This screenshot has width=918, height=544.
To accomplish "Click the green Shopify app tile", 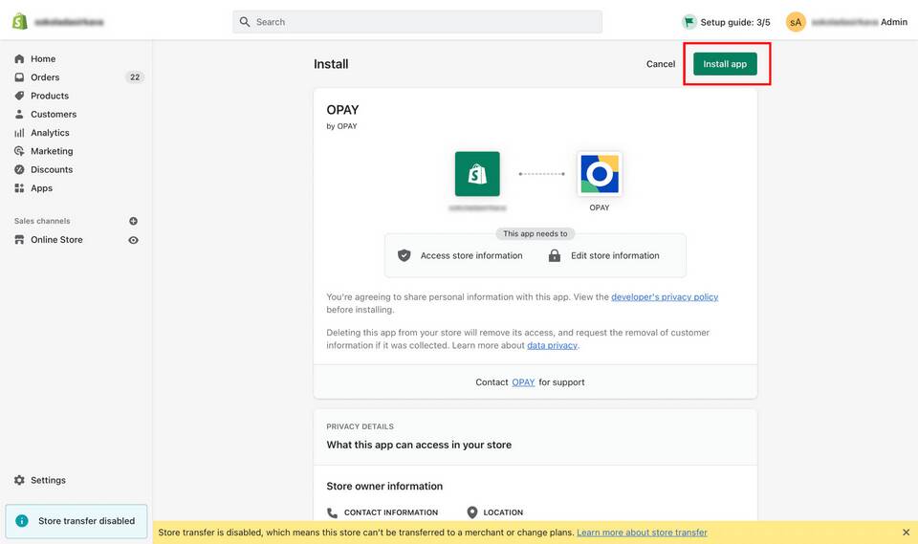I will (x=477, y=174).
